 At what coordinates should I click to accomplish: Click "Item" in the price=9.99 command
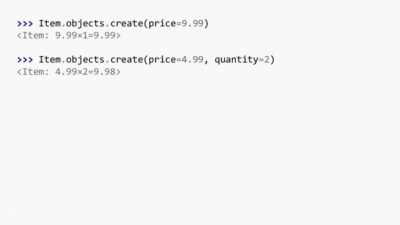click(49, 23)
